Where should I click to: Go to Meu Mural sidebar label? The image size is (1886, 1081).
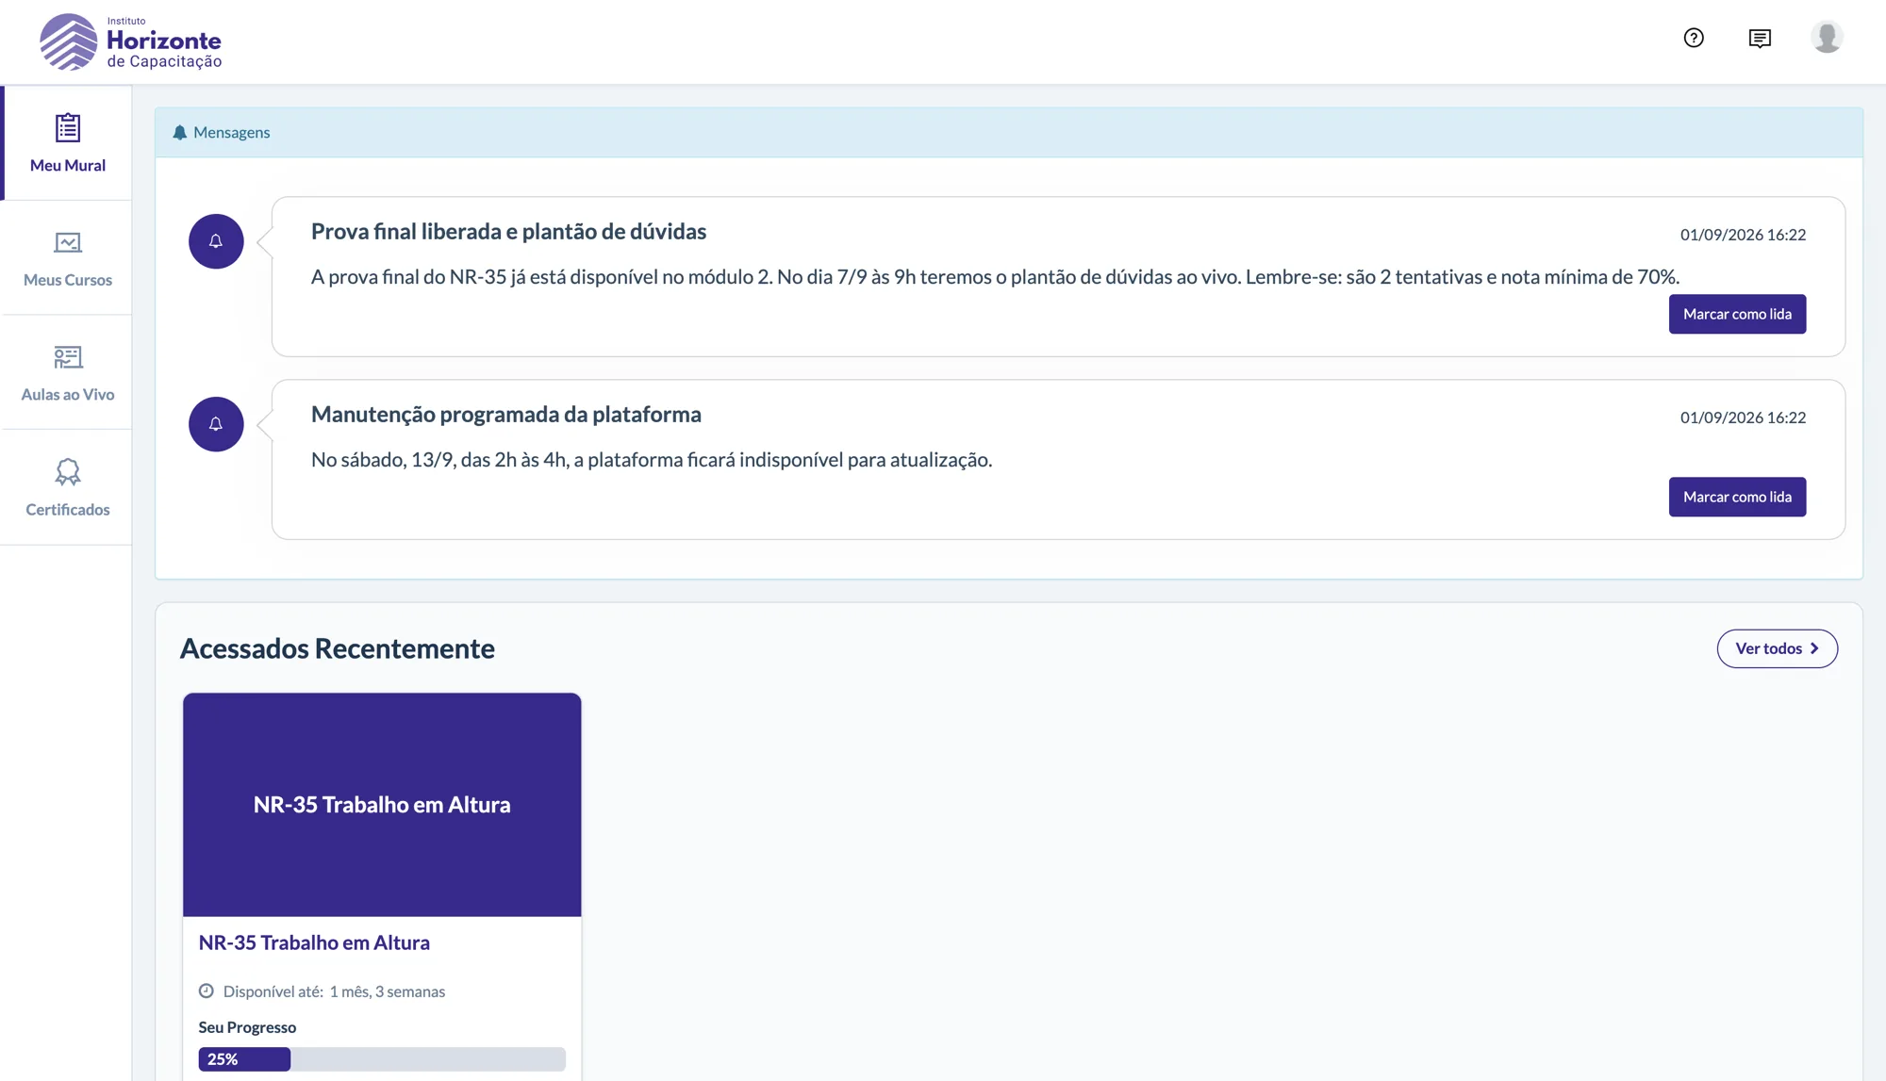click(x=68, y=165)
